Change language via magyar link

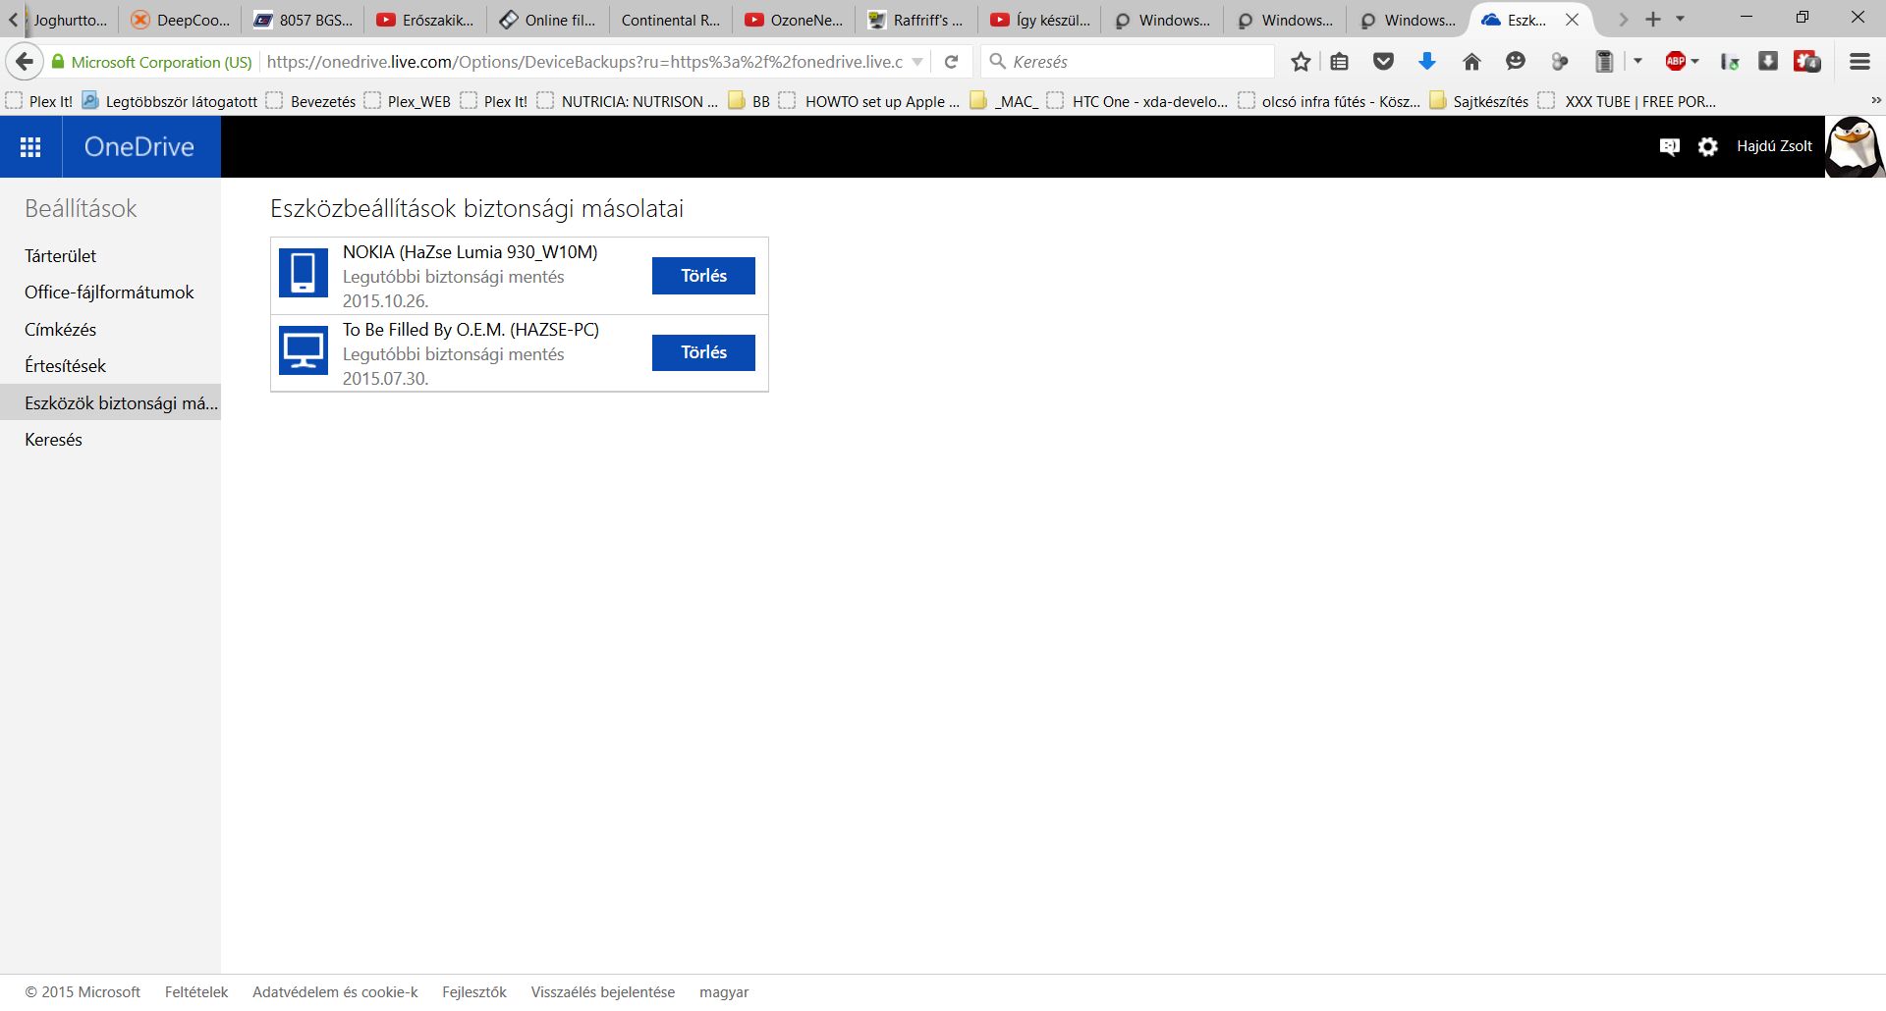tap(724, 992)
